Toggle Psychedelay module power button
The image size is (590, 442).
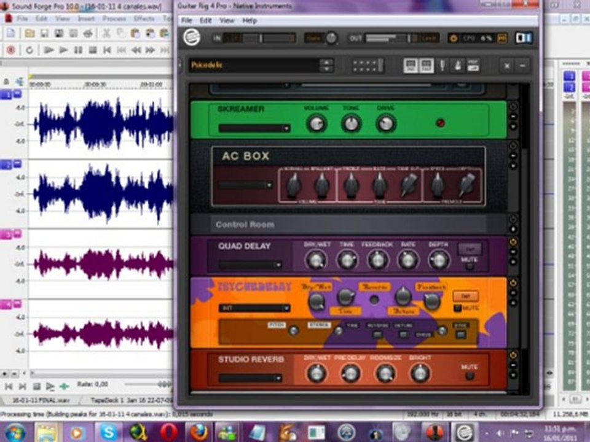click(513, 283)
